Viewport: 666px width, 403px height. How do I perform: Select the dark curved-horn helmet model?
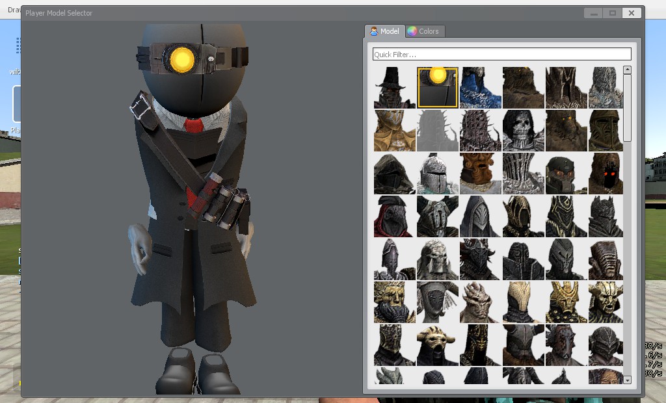point(438,216)
